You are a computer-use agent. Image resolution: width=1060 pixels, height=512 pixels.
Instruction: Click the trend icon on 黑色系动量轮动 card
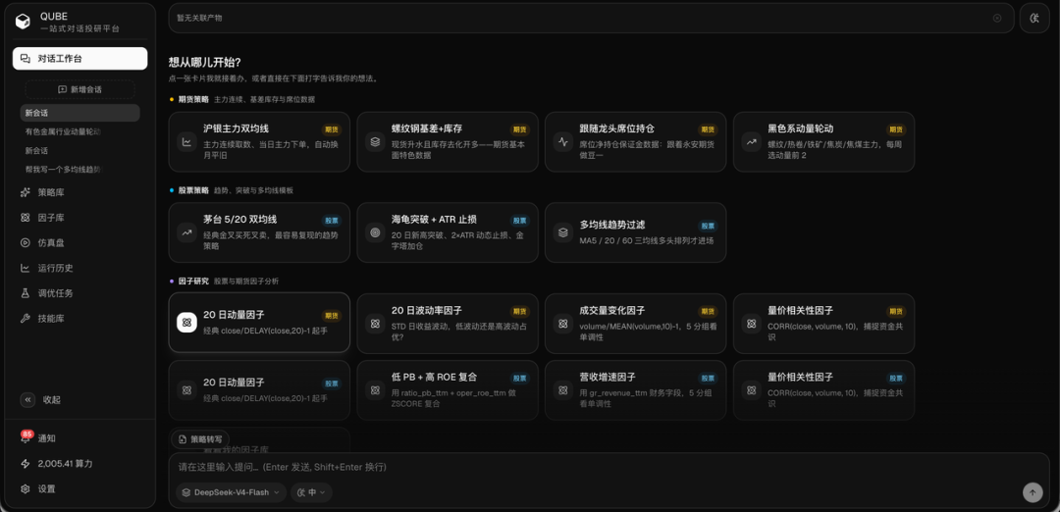[x=751, y=142]
